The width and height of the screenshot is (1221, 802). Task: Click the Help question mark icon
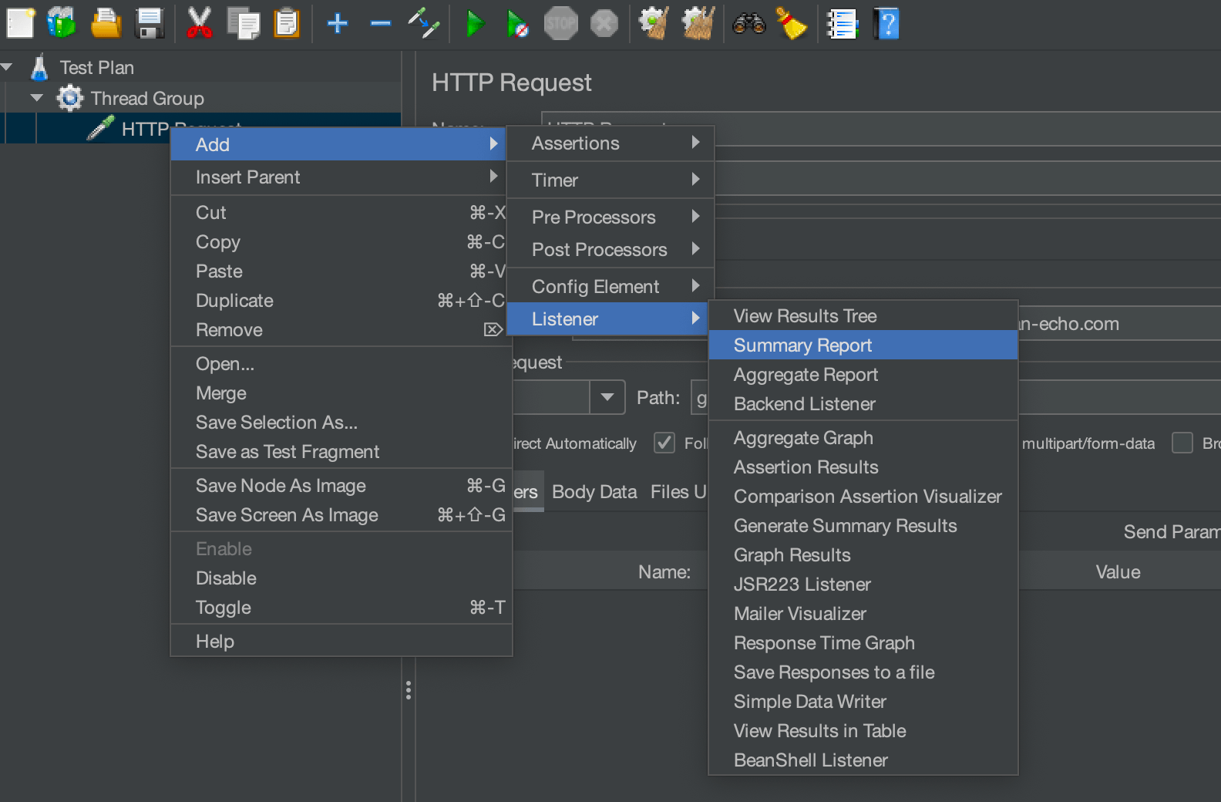click(x=886, y=23)
